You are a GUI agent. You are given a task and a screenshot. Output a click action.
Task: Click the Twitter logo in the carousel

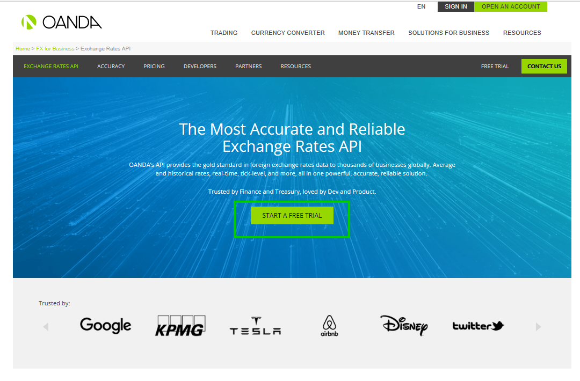[477, 326]
